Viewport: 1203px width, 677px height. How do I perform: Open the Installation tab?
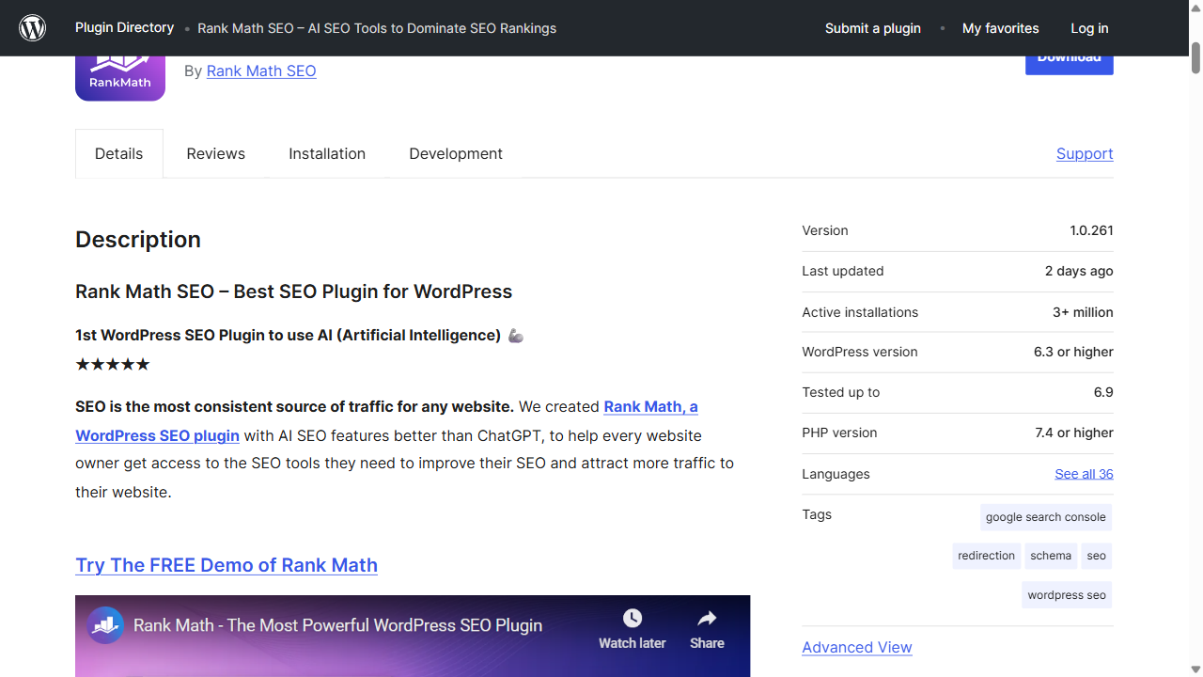click(327, 153)
